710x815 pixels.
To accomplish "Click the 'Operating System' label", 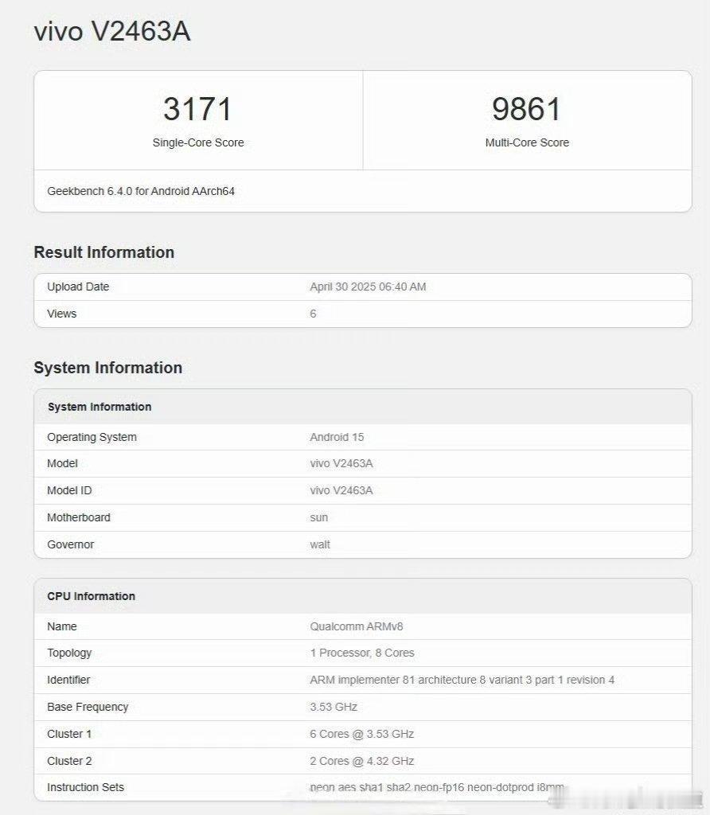I will pyautogui.click(x=92, y=437).
